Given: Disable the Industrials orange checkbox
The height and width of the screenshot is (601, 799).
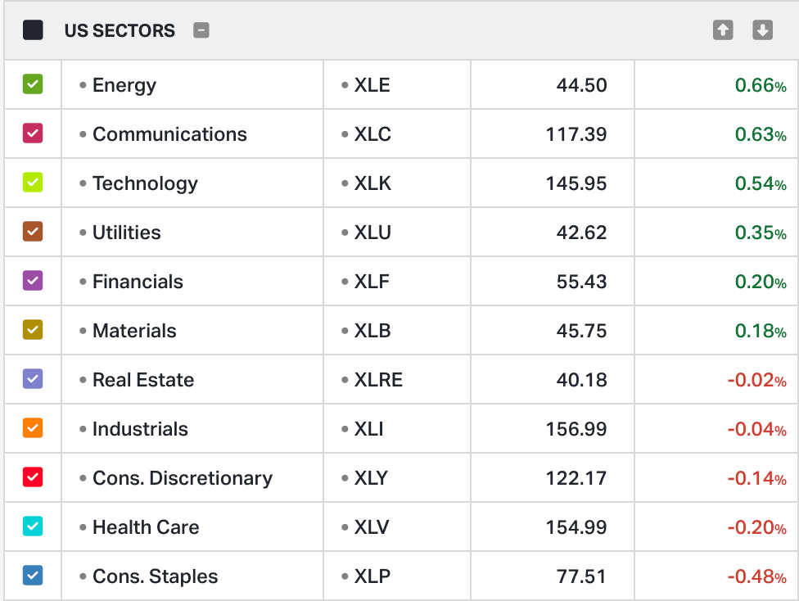Looking at the screenshot, I should point(33,428).
